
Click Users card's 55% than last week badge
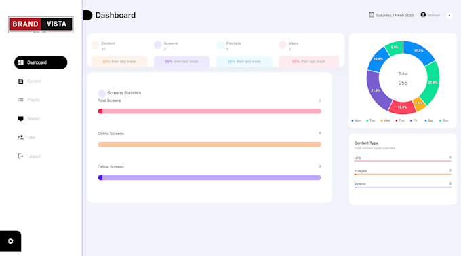coord(308,62)
